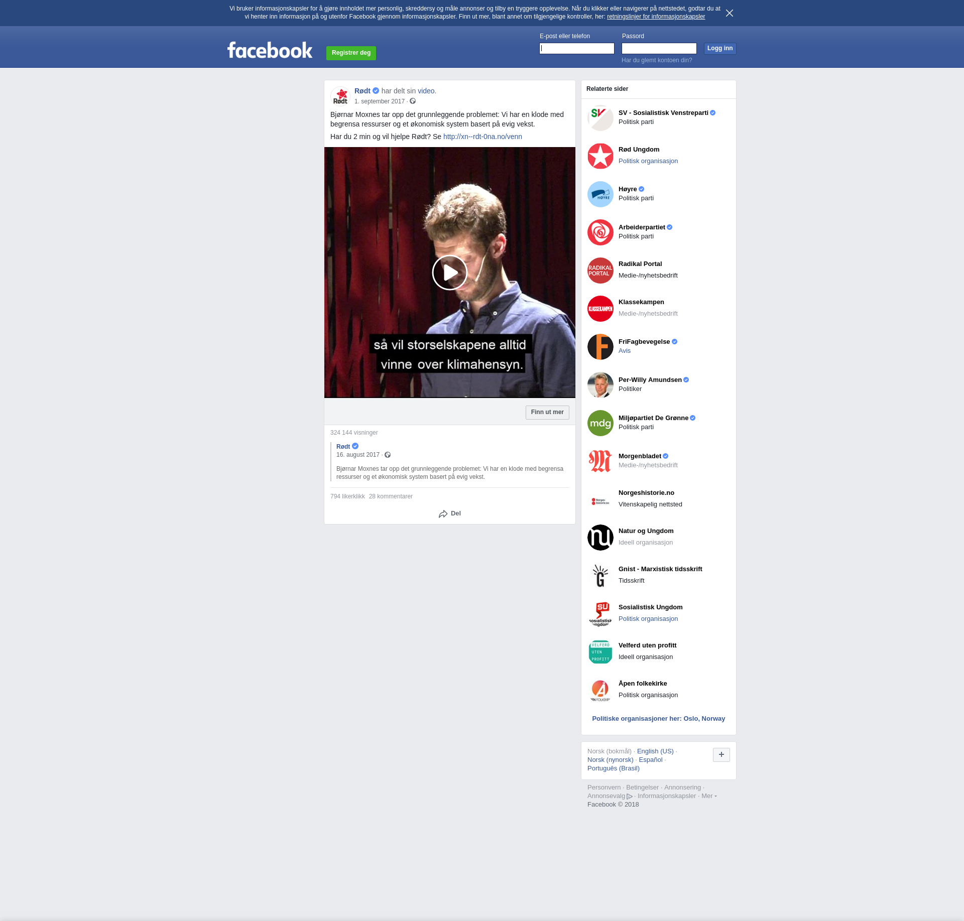The width and height of the screenshot is (964, 921).
Task: Click the Klassekampen logo
Action: [600, 309]
